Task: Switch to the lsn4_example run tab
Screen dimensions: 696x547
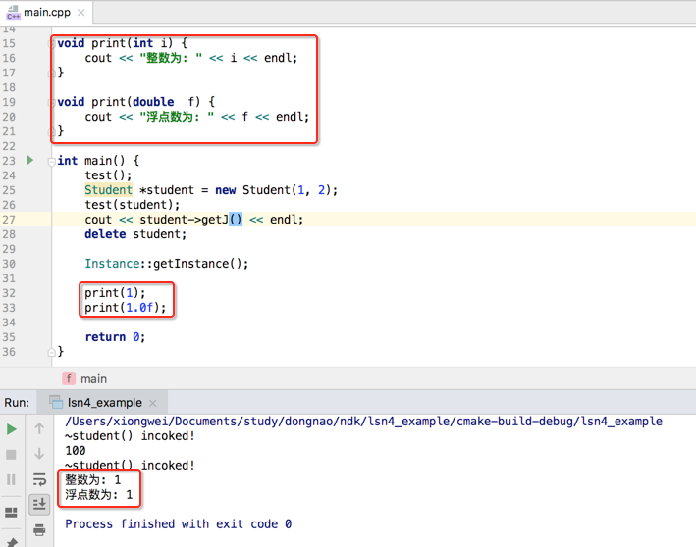Action: (104, 403)
